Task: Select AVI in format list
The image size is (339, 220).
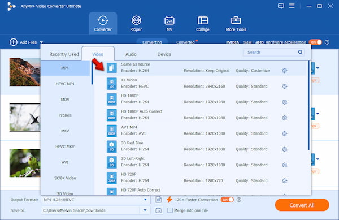Action: (65, 162)
